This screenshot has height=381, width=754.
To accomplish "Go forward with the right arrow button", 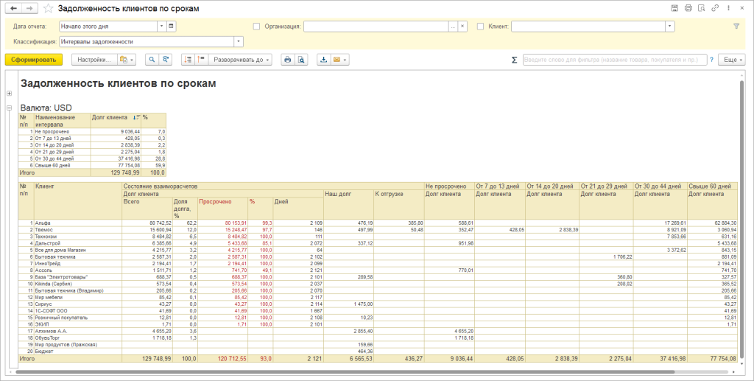I will tap(29, 9).
